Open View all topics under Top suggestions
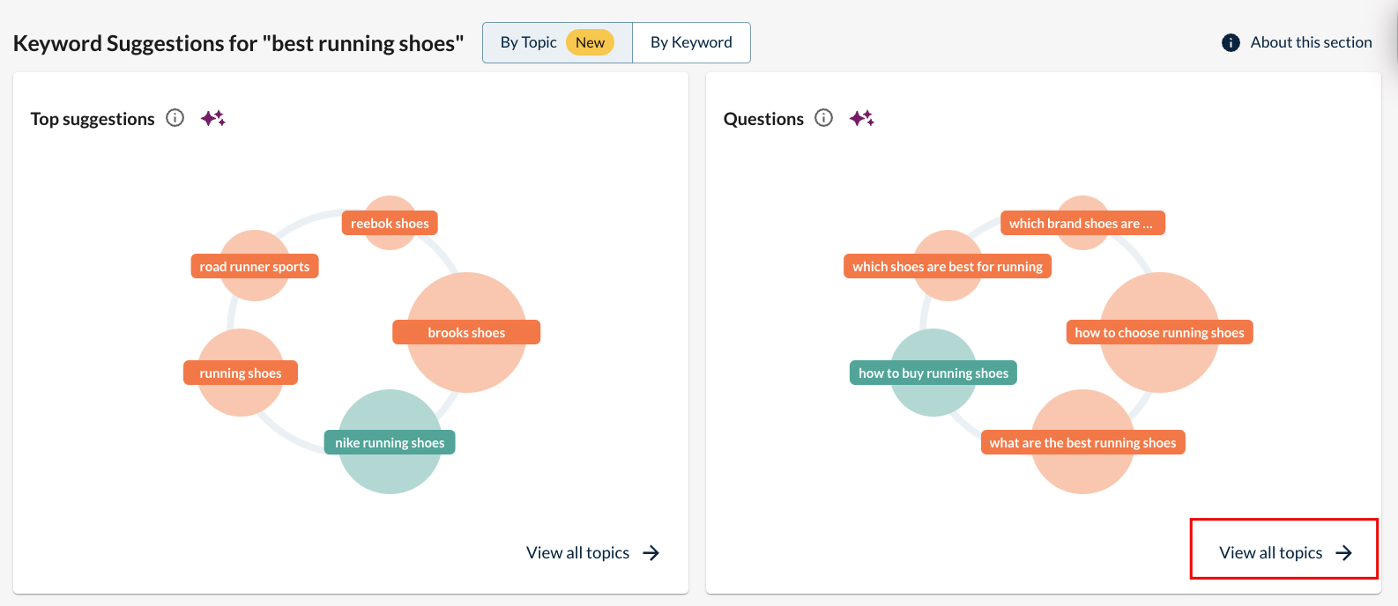This screenshot has height=606, width=1398. pos(592,552)
